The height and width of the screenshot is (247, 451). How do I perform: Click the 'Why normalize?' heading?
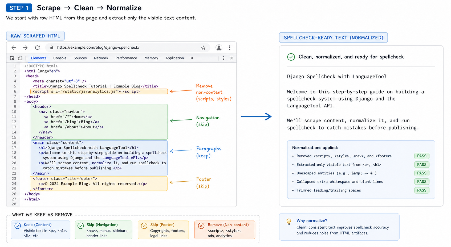pyautogui.click(x=312, y=221)
